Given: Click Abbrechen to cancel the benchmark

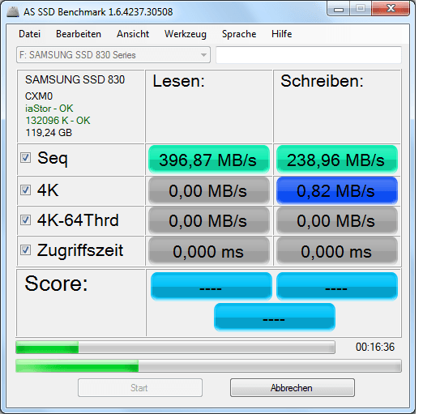Looking at the screenshot, I should [x=293, y=388].
